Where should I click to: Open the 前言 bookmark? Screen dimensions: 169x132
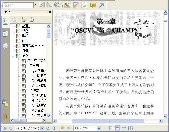(x=25, y=41)
